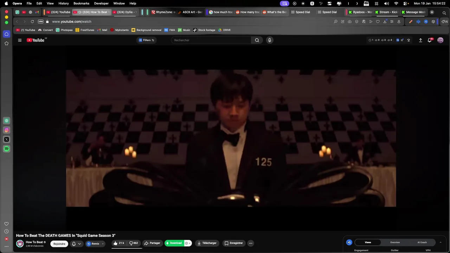Open Instagram in the Opera sidebar
Viewport: 450px width, 253px height.
tap(6, 130)
